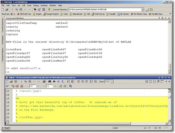
Task: Switch to the Workspace side tab
Action: pos(2,40)
